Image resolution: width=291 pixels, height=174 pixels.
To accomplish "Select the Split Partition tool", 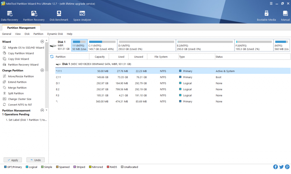I will [17, 93].
